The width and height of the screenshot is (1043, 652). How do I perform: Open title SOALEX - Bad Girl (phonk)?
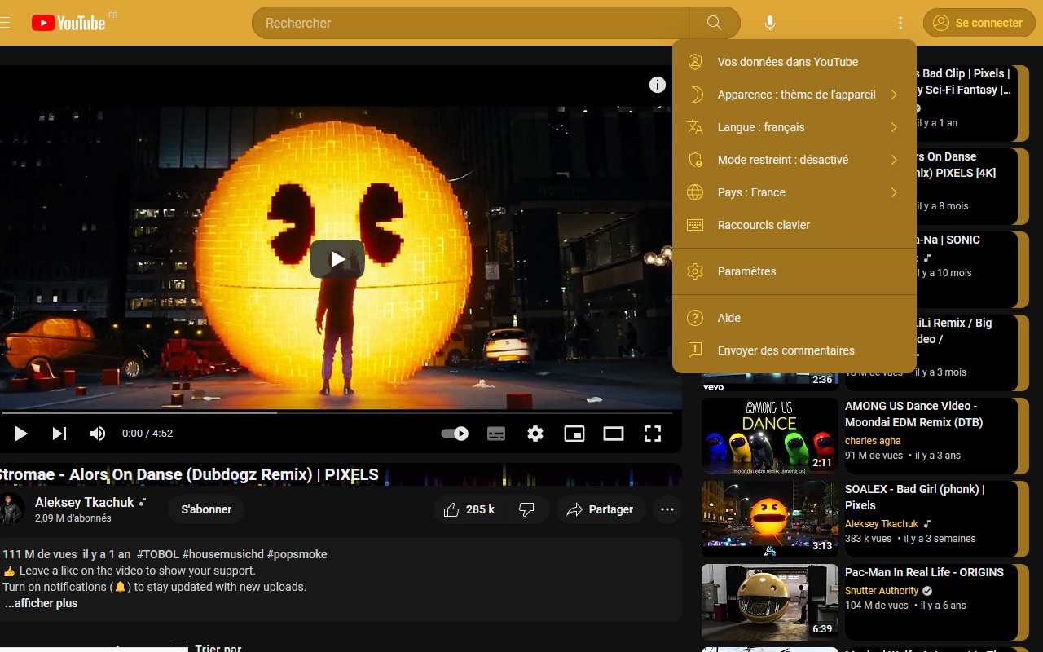point(915,497)
